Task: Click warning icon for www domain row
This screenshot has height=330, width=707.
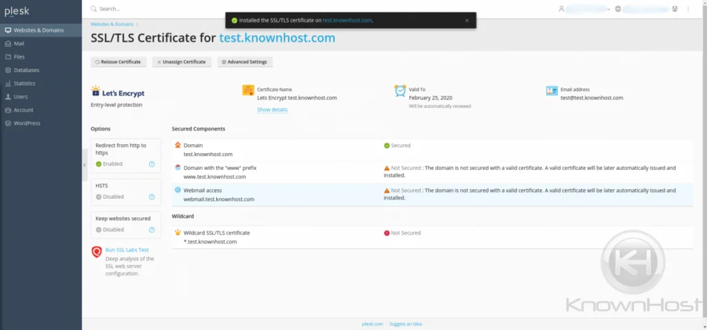Action: coord(387,168)
